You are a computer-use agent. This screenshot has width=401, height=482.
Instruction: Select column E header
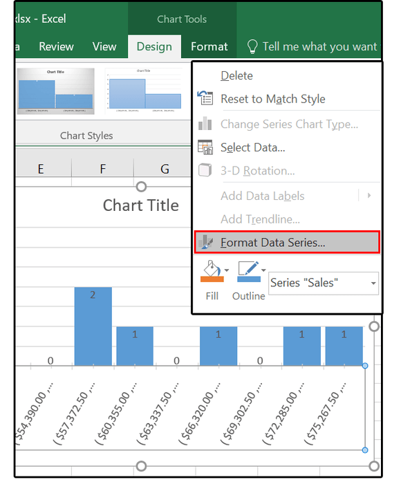[x=41, y=169]
